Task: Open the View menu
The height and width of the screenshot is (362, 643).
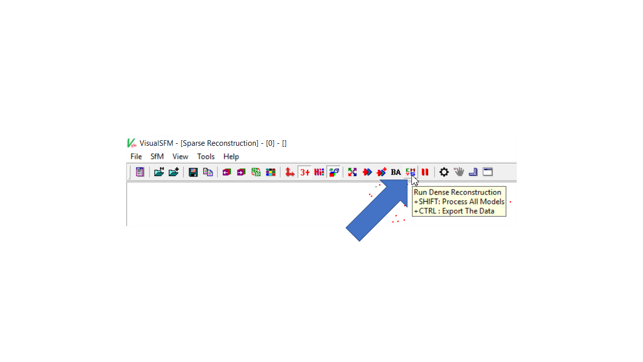Action: (180, 156)
